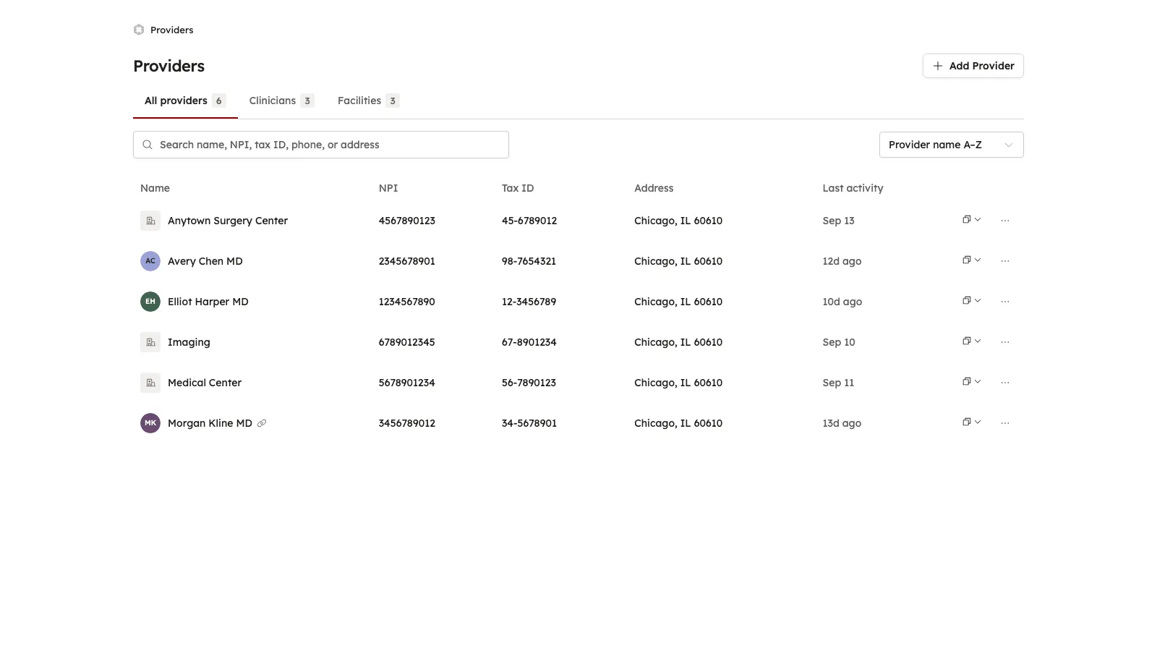Click the Elliot Harper EH avatar
1157x651 pixels.
point(150,302)
